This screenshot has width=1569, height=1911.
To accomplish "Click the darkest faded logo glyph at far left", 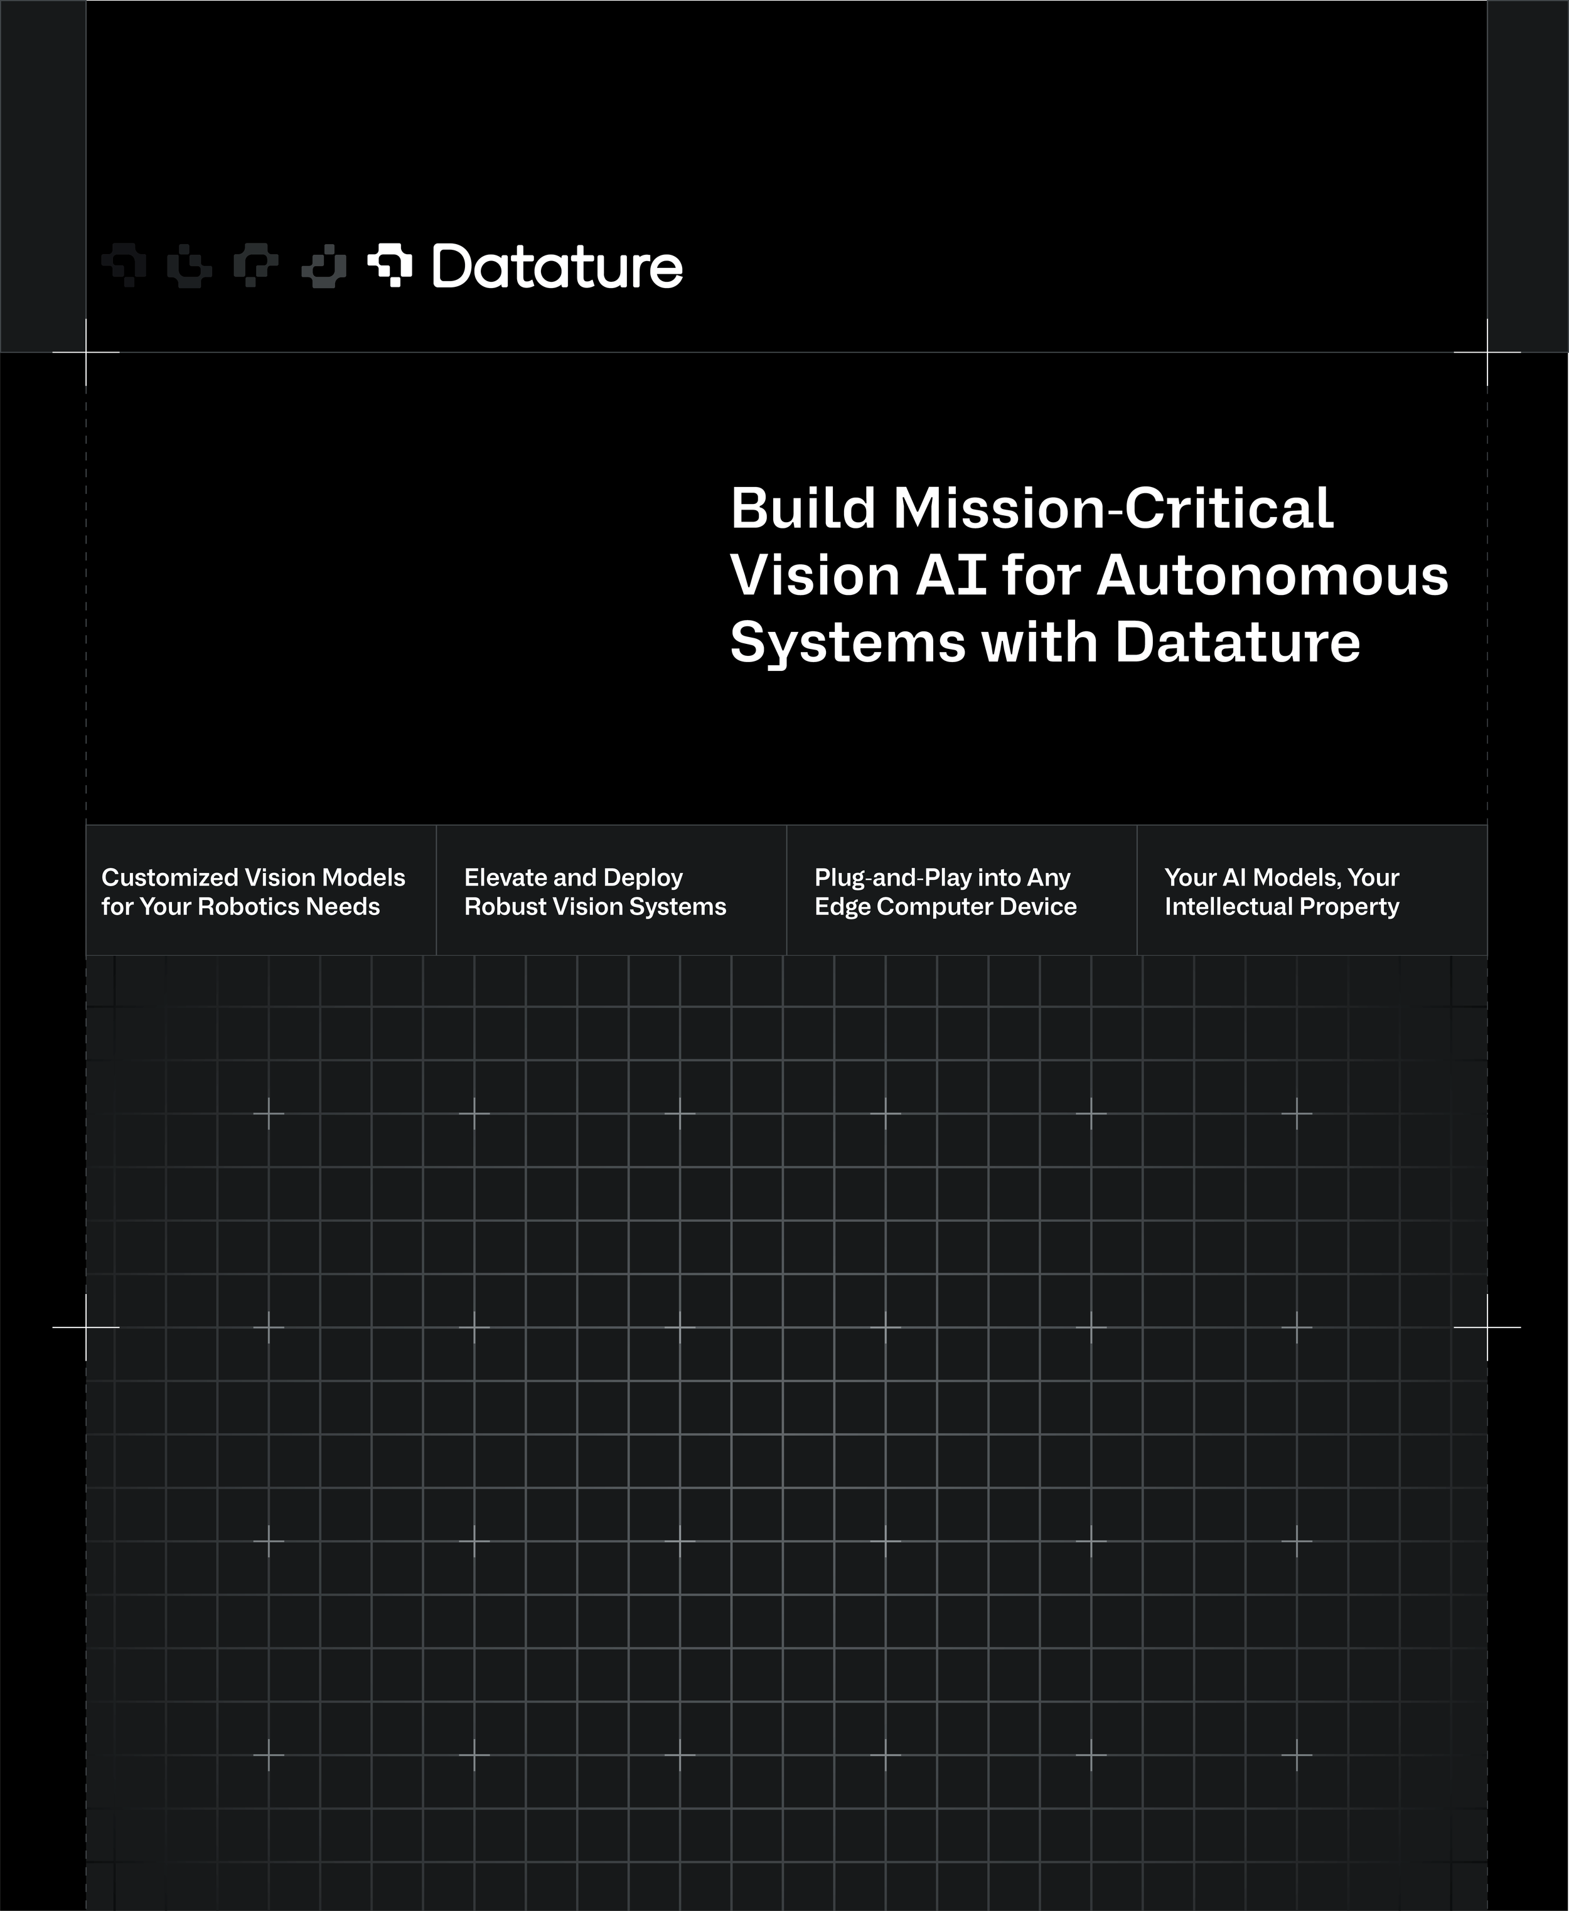I will (x=124, y=265).
